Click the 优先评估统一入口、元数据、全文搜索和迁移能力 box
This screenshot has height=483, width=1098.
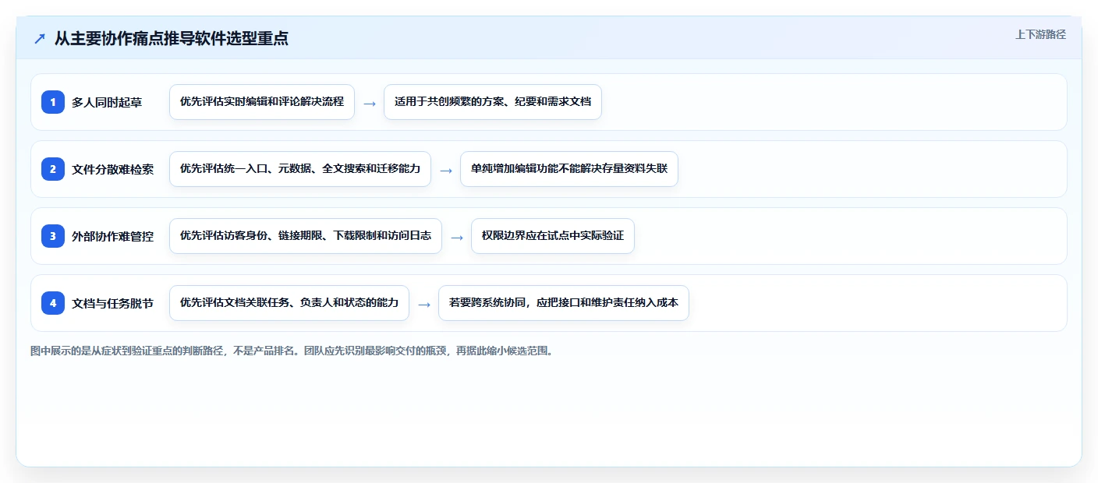coord(300,169)
